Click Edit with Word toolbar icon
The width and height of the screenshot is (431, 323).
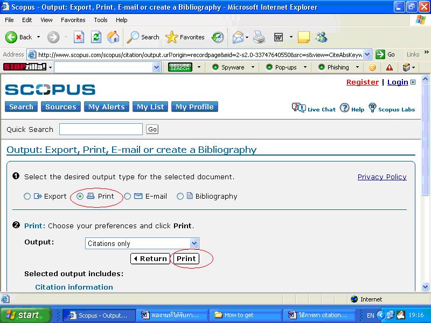tap(279, 37)
